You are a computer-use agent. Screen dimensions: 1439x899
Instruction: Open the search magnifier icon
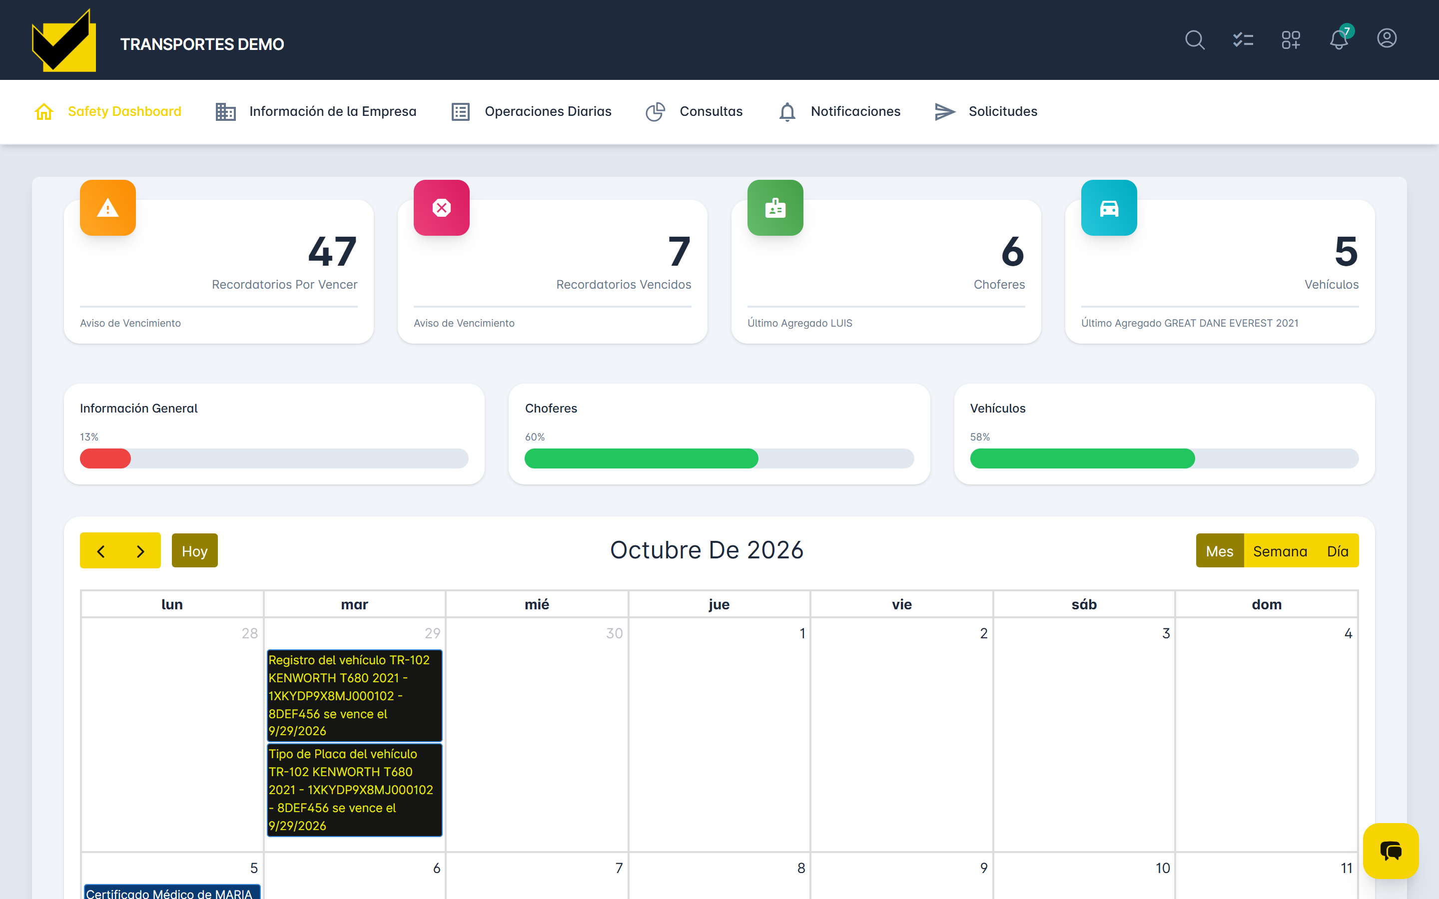click(x=1195, y=40)
